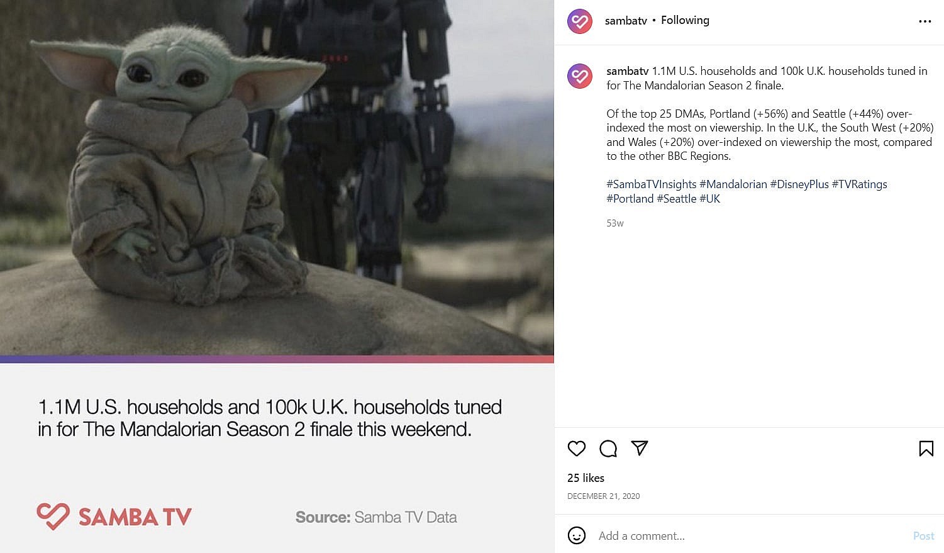Open comments via speech bubble icon
944x553 pixels.
pyautogui.click(x=608, y=449)
